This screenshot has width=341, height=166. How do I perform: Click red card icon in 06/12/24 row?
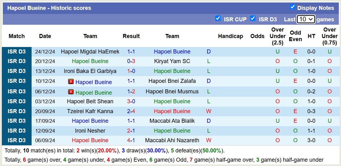(71, 92)
